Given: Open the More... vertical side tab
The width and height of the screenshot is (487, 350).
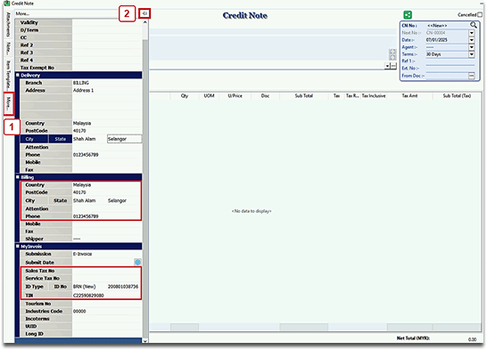Looking at the screenshot, I should point(9,103).
